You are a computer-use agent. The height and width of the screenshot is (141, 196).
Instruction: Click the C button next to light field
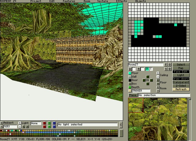pos(121,124)
